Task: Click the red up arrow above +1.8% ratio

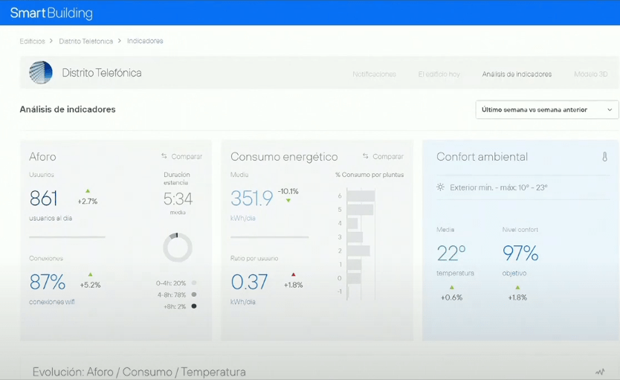Action: point(294,274)
